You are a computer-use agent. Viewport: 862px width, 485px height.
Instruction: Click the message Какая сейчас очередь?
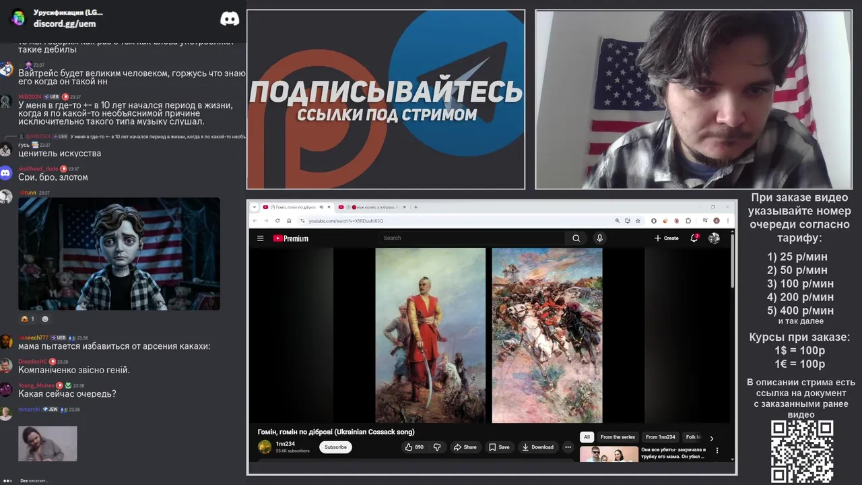67,394
